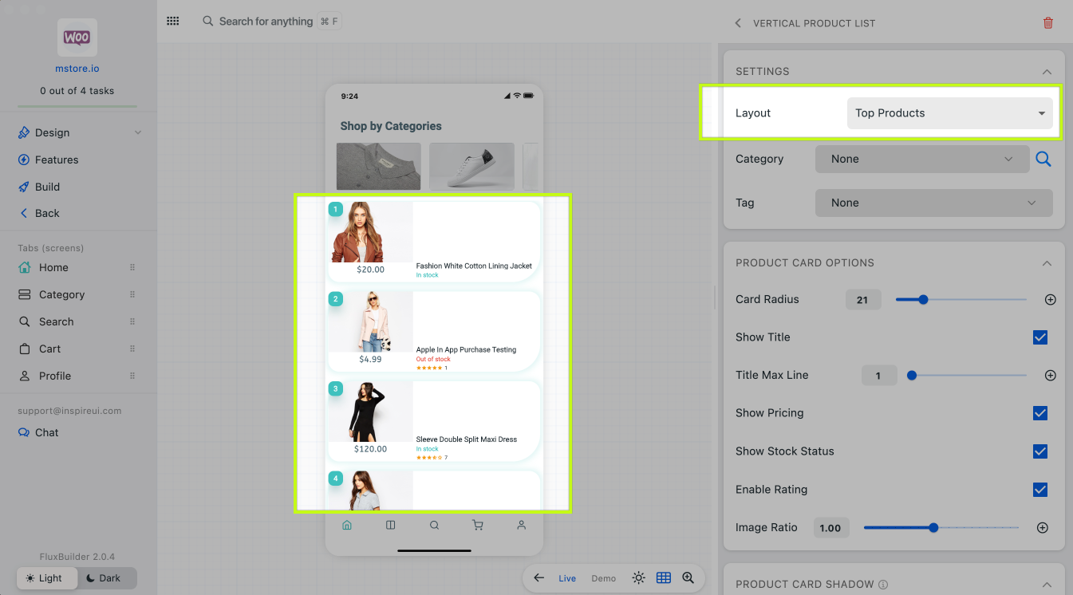
Task: Toggle the grid view icon in bottom toolbar
Action: tap(663, 578)
